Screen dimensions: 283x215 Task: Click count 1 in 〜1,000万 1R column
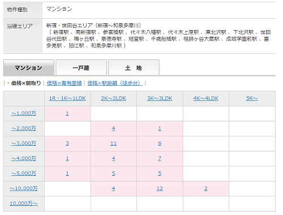pyautogui.click(x=67, y=113)
